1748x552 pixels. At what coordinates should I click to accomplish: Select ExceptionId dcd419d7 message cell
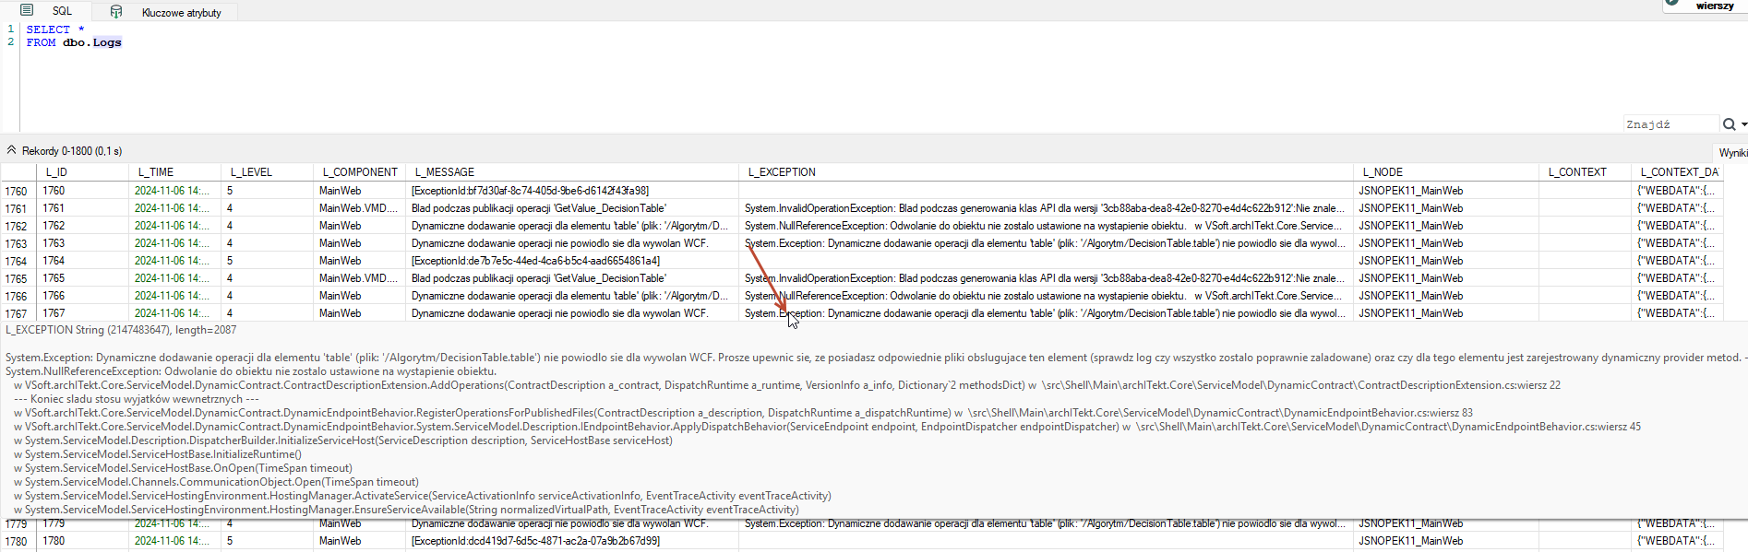pos(572,541)
